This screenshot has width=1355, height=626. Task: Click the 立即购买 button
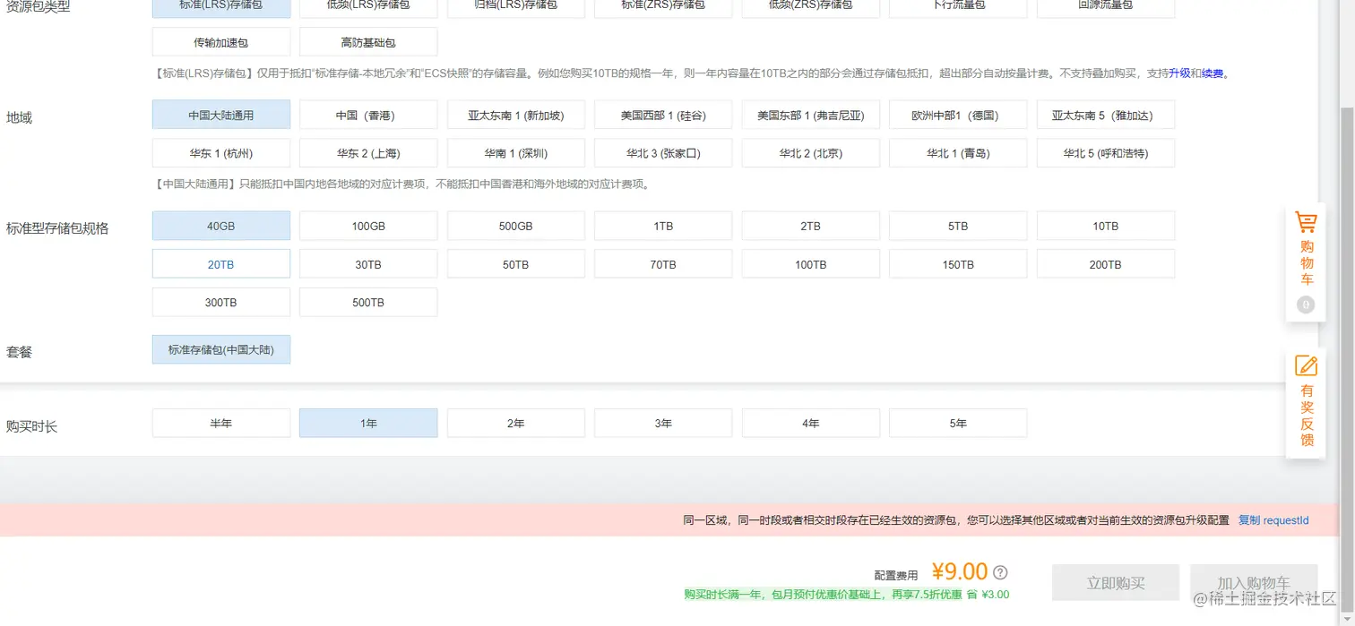[1116, 583]
